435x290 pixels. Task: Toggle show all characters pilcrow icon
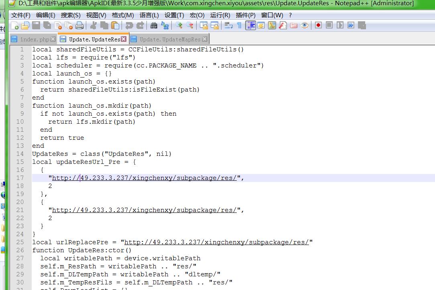coord(239,26)
